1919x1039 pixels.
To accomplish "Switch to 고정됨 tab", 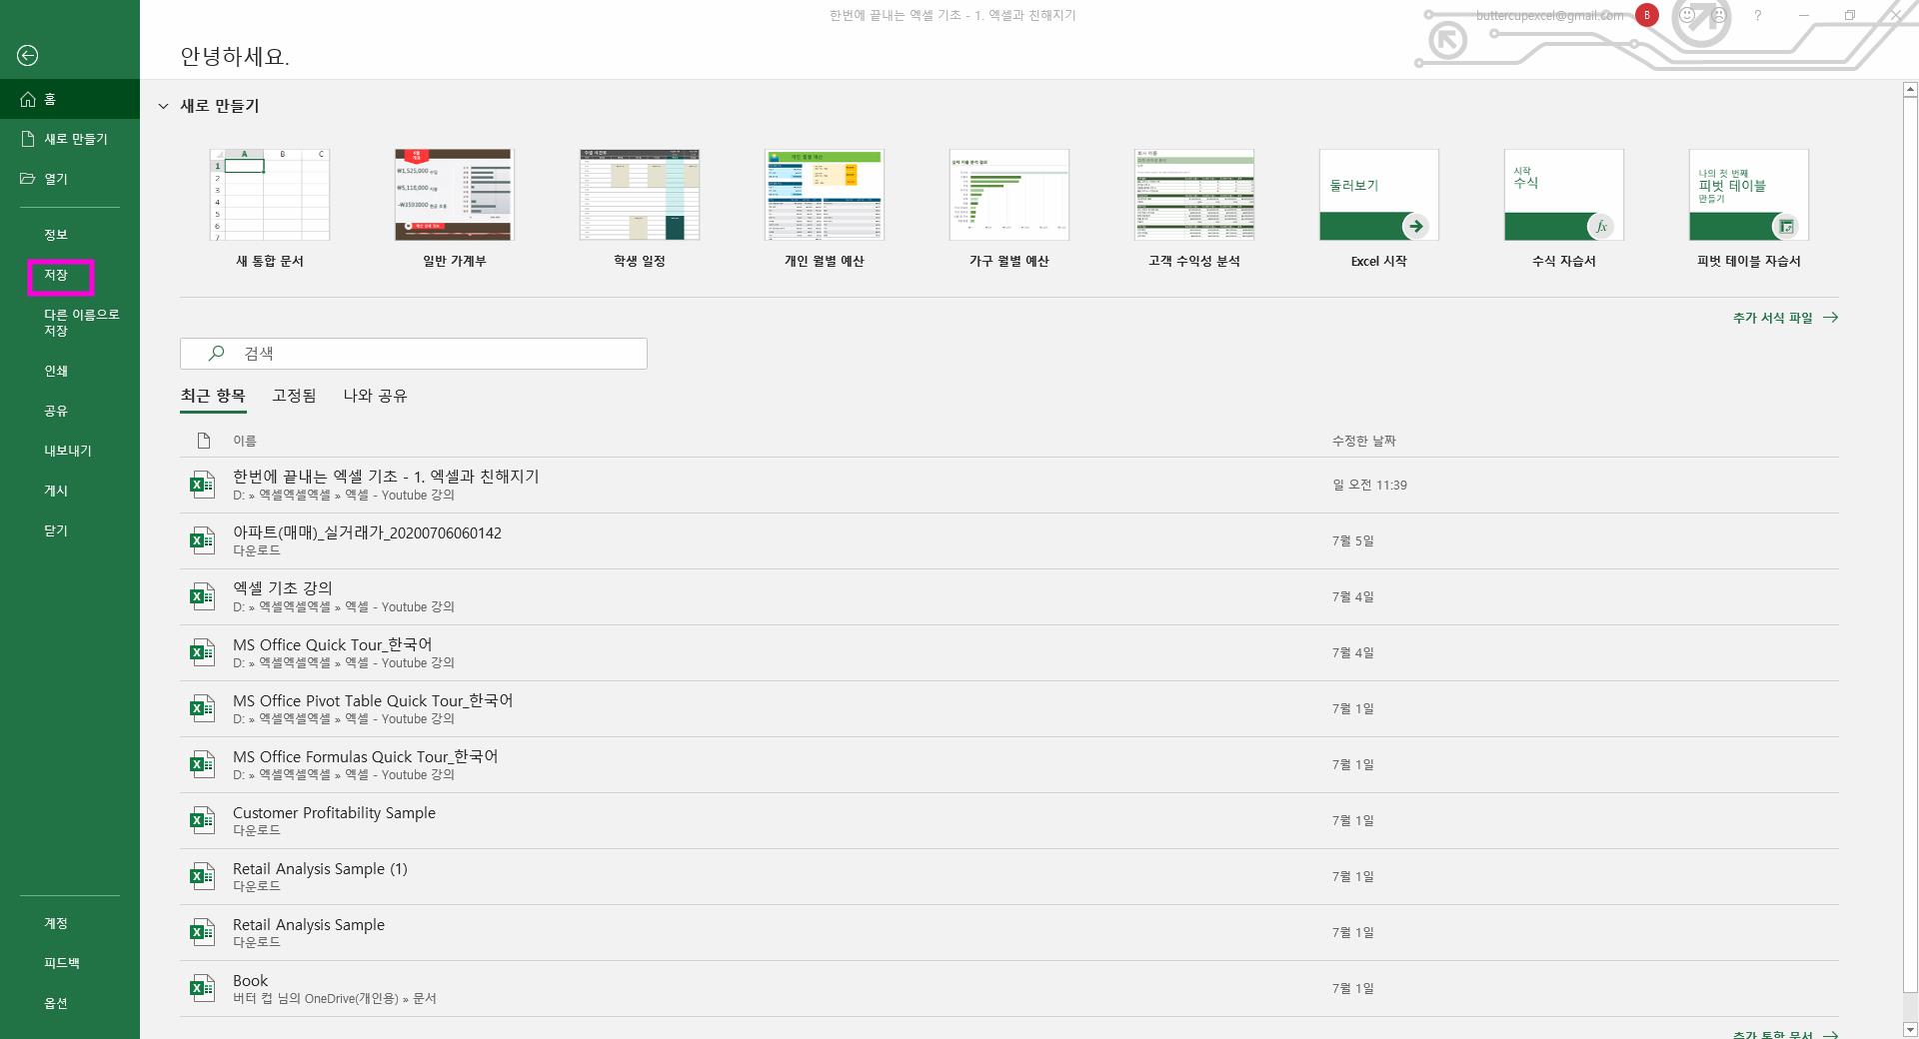I will [294, 396].
